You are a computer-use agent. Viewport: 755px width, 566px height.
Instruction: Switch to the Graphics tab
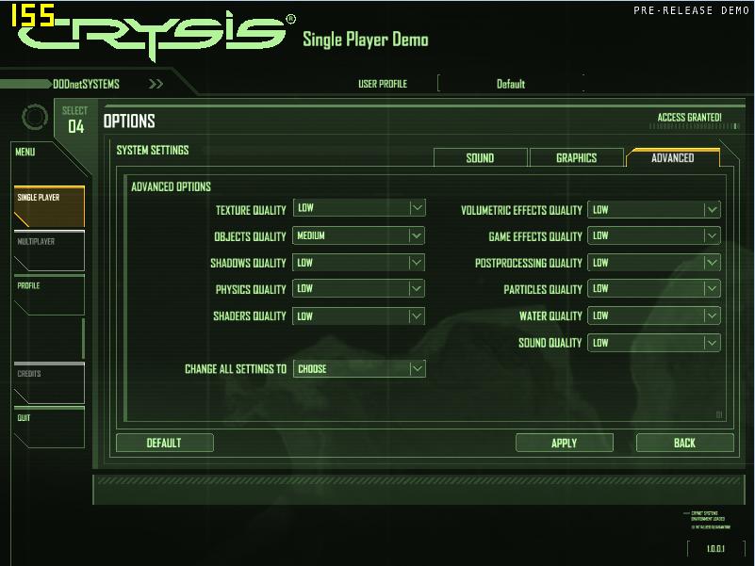click(576, 158)
